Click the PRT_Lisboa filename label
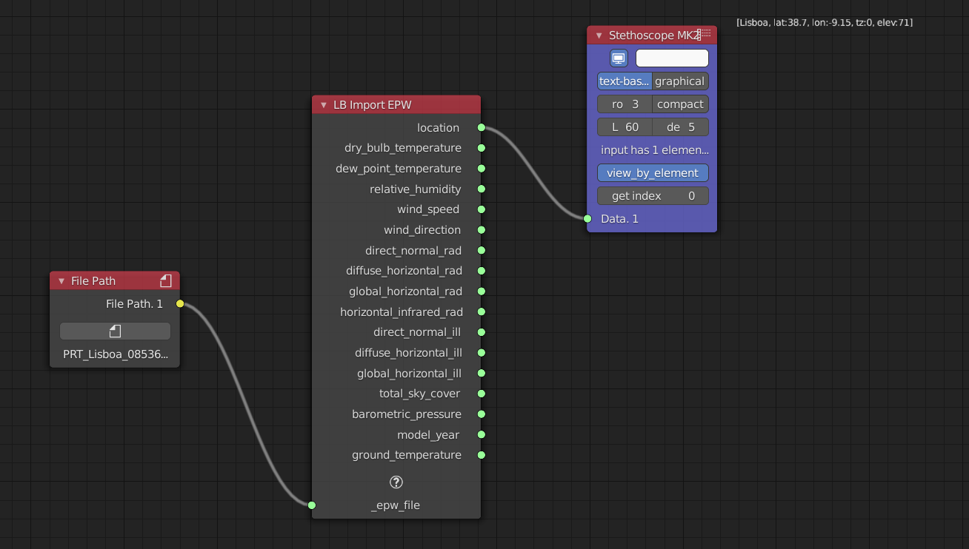The image size is (969, 549). (114, 354)
